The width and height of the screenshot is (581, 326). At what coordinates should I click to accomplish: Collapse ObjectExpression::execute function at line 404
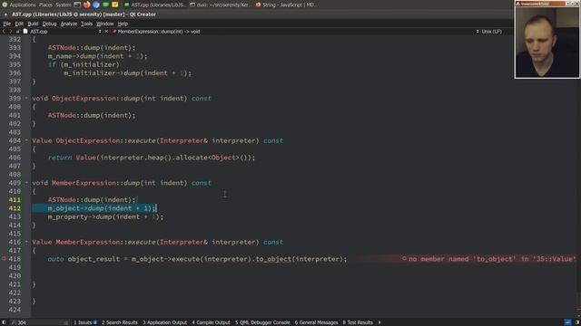coord(26,140)
